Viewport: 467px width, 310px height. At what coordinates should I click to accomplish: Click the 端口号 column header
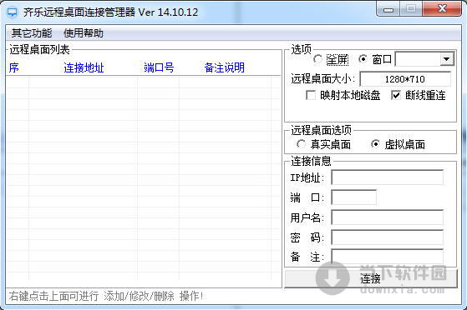[159, 67]
